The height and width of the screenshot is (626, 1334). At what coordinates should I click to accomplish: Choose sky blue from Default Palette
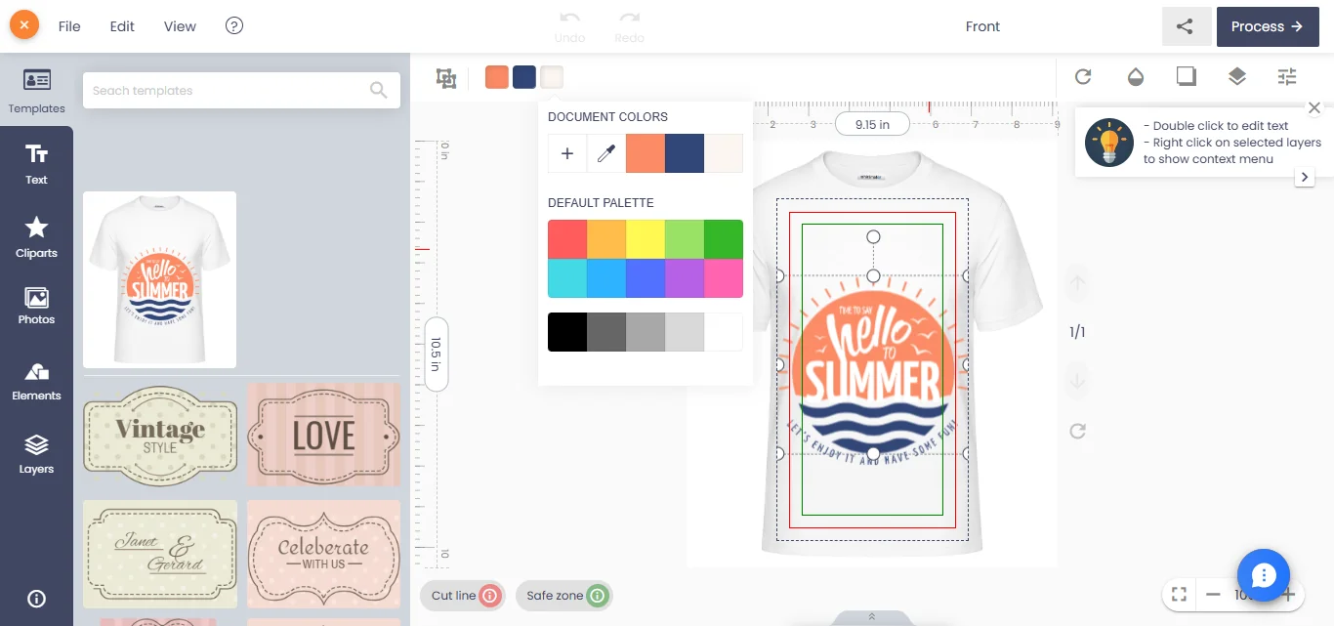(x=606, y=278)
